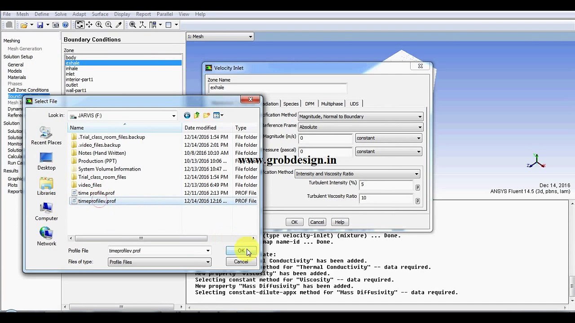Select the Rotate View tool
Image resolution: width=575 pixels, height=323 pixels.
[x=80, y=25]
